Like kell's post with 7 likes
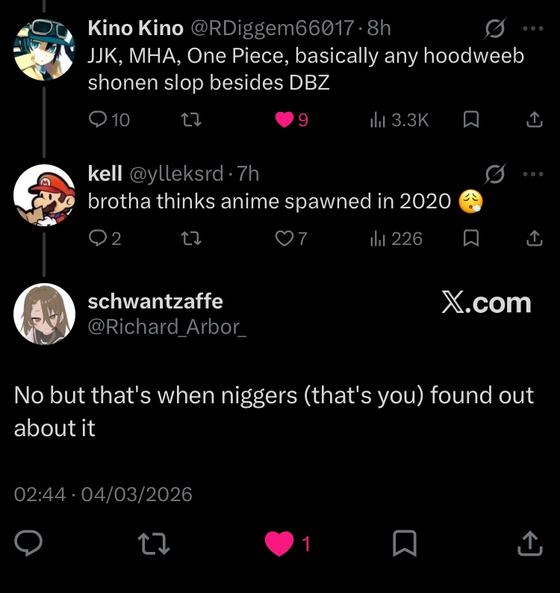Image resolution: width=560 pixels, height=593 pixels. (284, 238)
